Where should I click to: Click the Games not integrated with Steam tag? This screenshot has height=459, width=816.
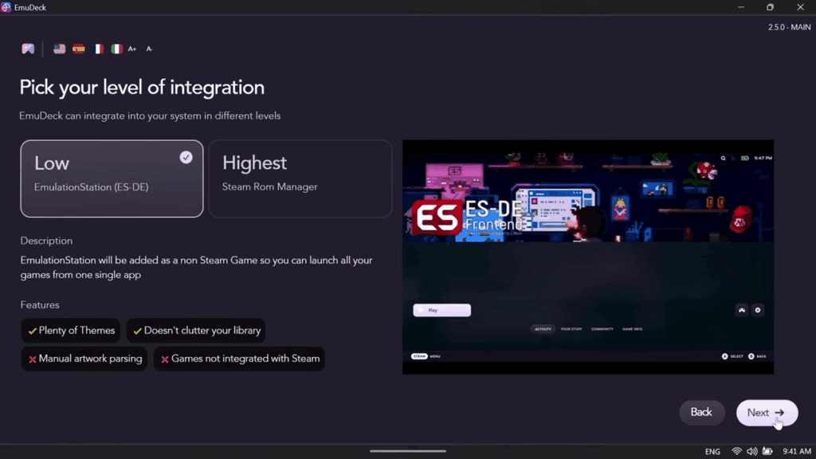(239, 359)
